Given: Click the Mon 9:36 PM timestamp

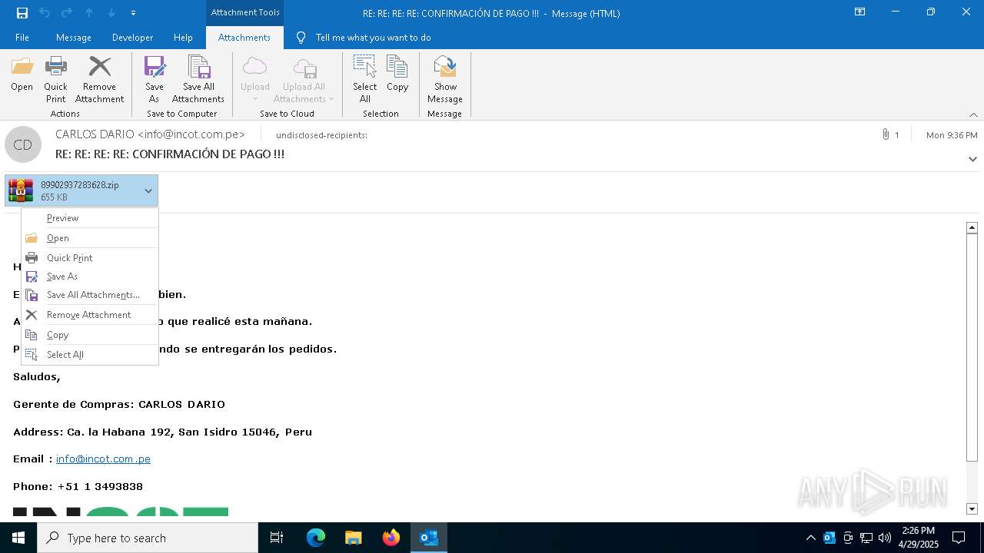Looking at the screenshot, I should pos(952,134).
